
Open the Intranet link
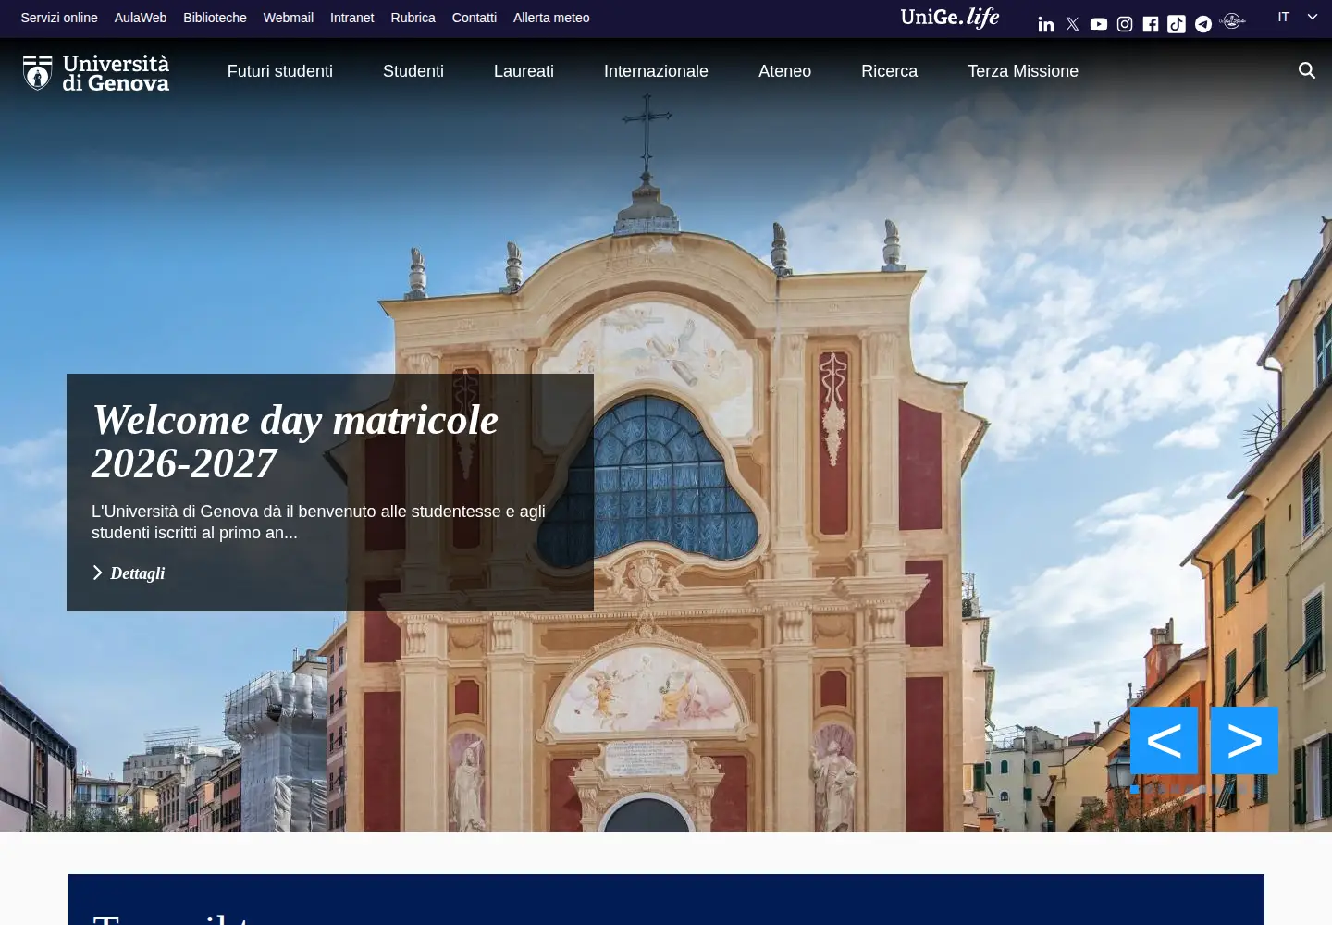[352, 18]
